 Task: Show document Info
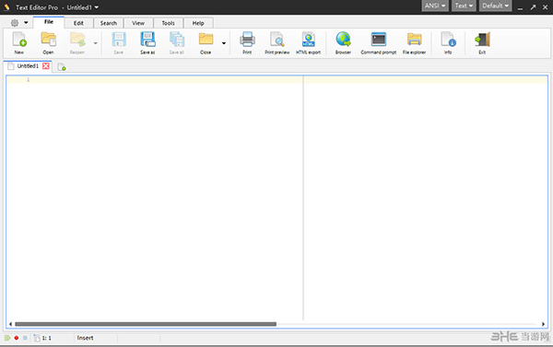pos(448,42)
